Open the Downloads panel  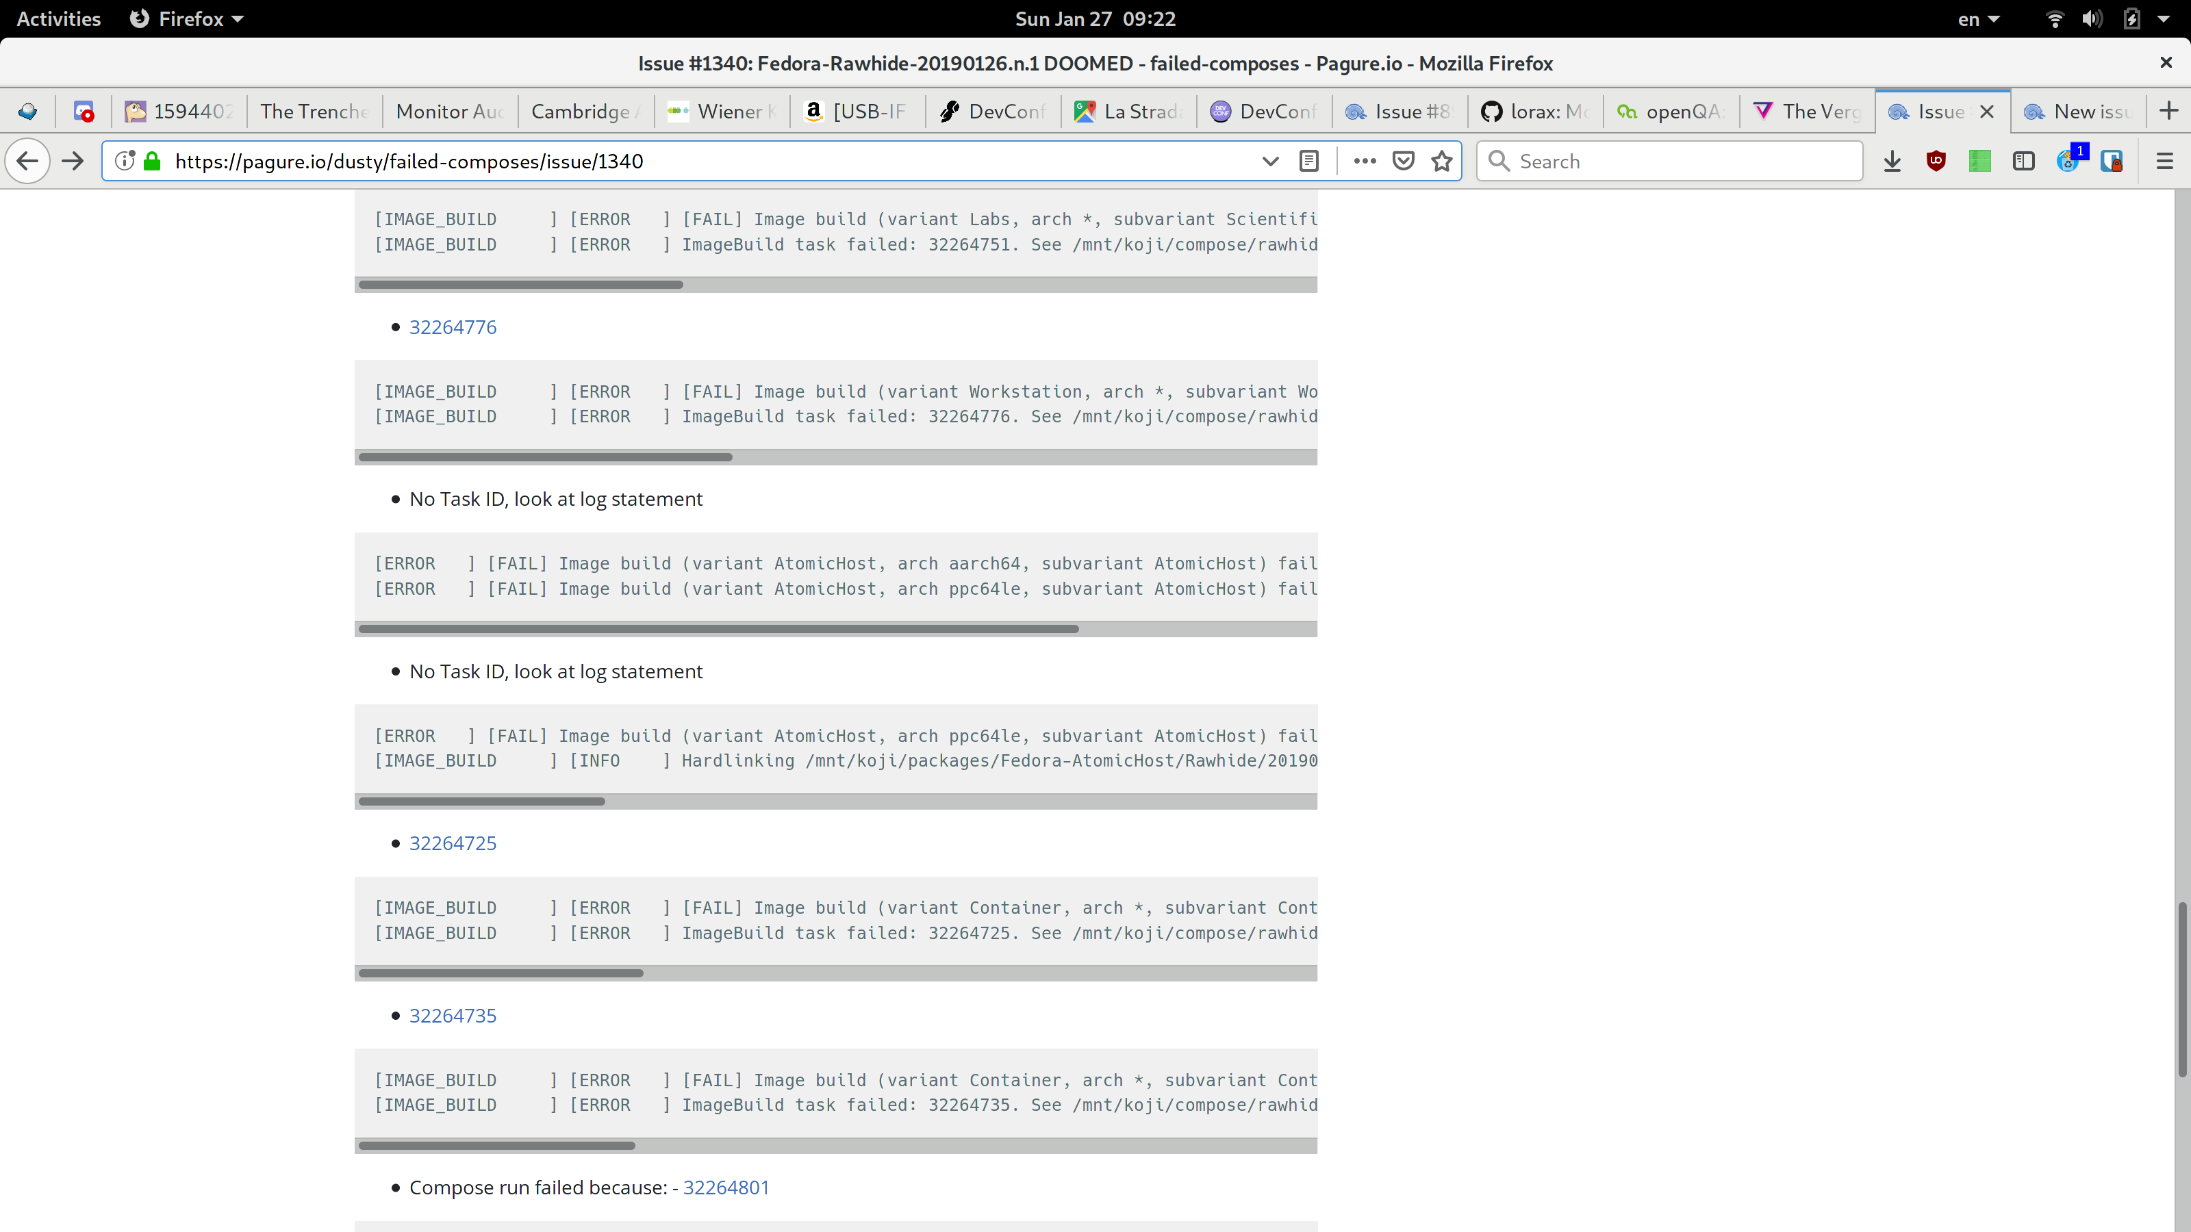(x=1892, y=161)
